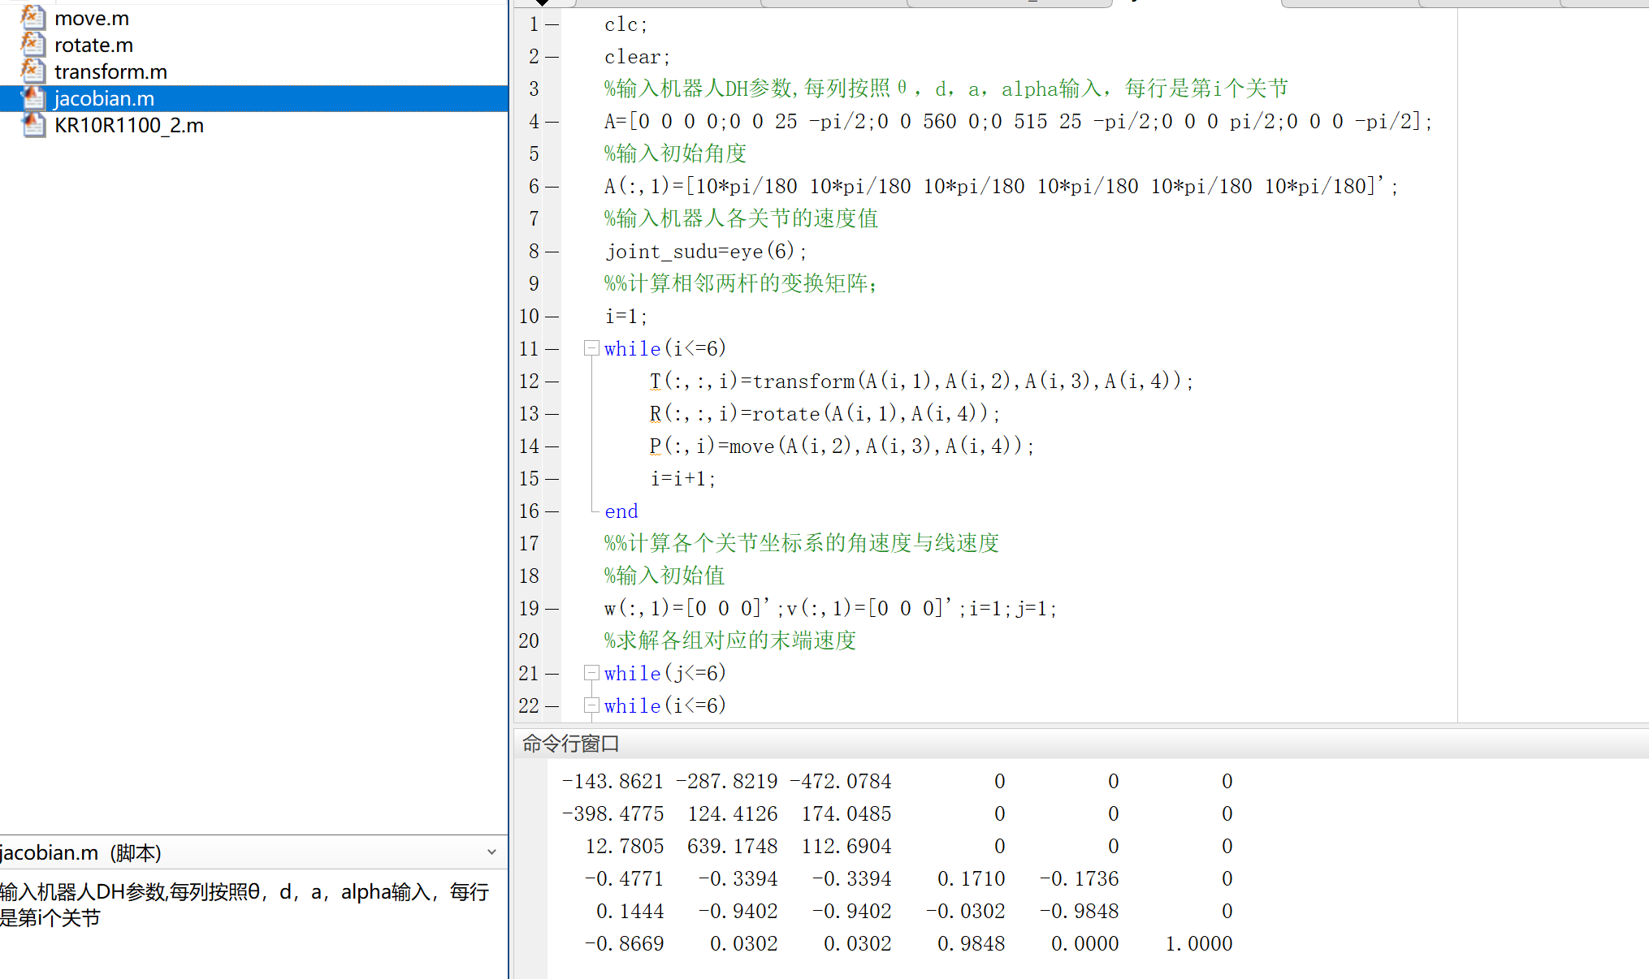Set breakpoint at line 4 dash
This screenshot has width=1649, height=979.
552,122
